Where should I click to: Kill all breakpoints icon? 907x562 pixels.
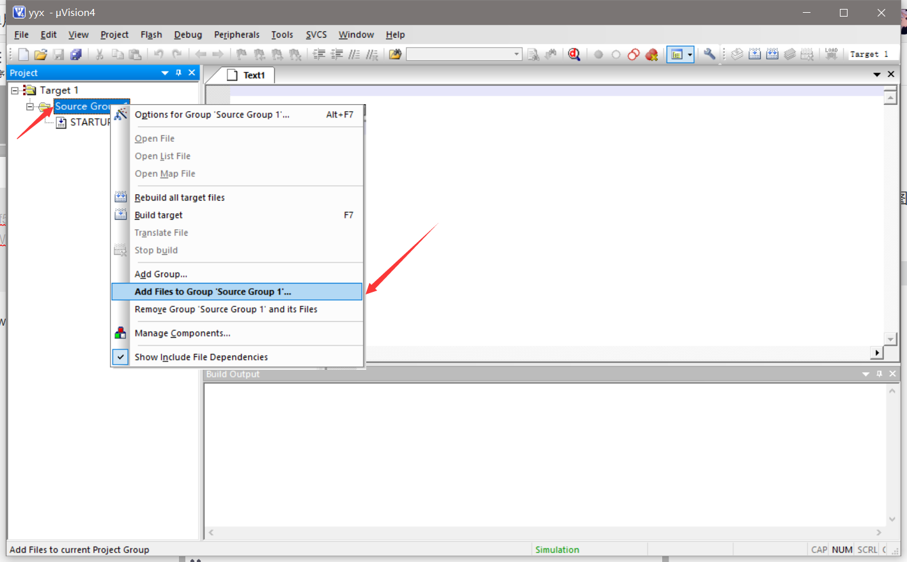tap(651, 54)
